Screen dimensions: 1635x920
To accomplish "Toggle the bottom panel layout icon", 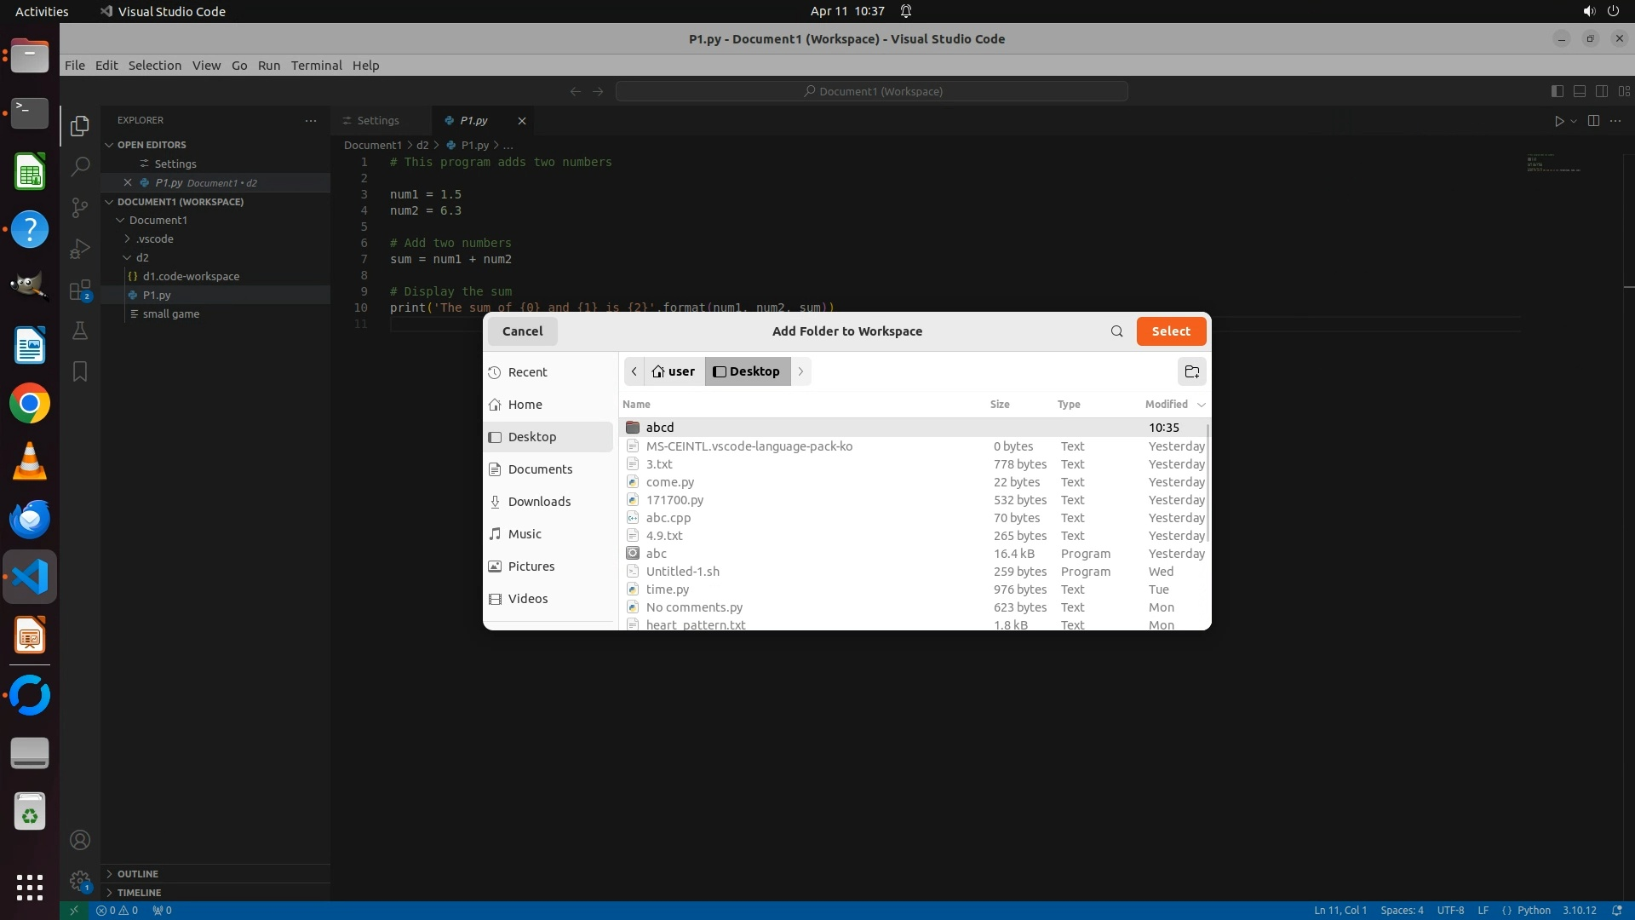I will click(x=1579, y=91).
